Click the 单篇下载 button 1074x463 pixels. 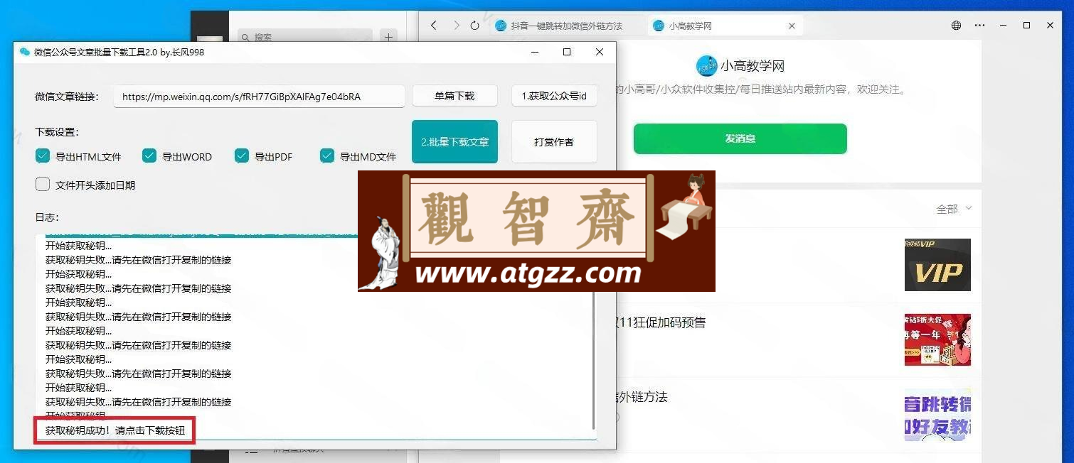[x=454, y=96]
